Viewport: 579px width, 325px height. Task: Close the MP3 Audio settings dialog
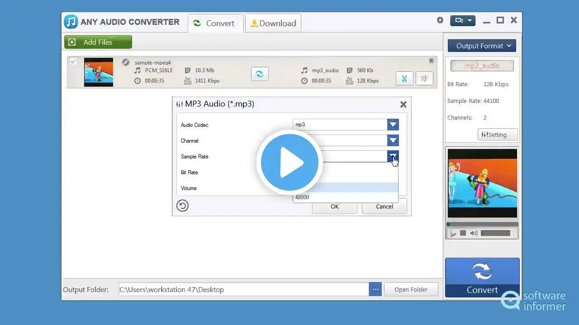click(403, 104)
